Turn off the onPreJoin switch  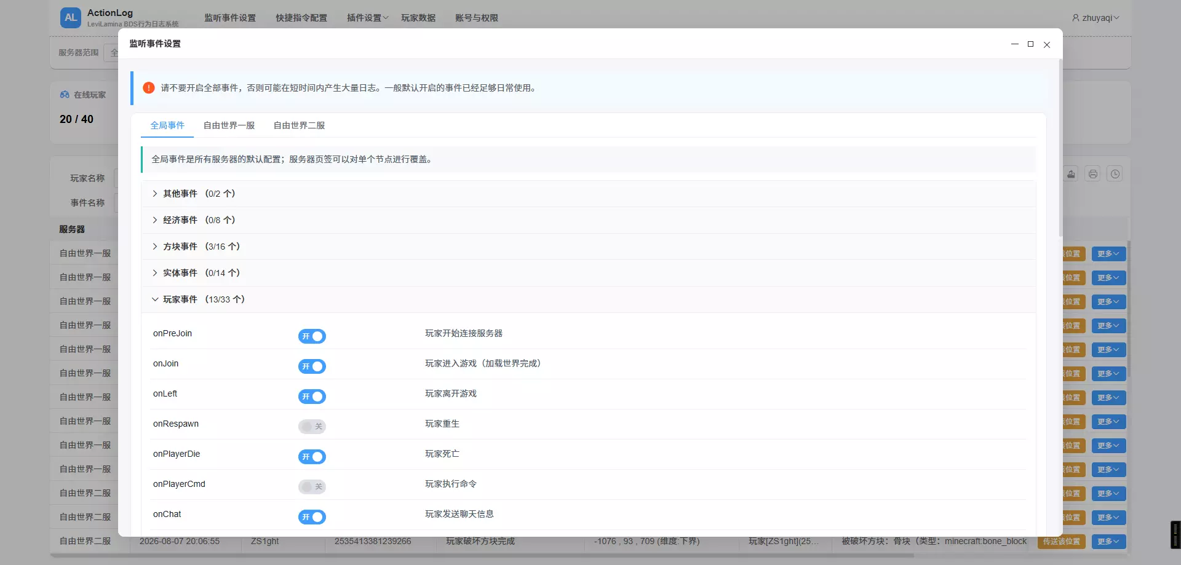(312, 336)
